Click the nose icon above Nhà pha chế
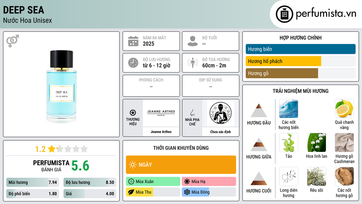This screenshot has width=362, height=204. coord(192,113)
